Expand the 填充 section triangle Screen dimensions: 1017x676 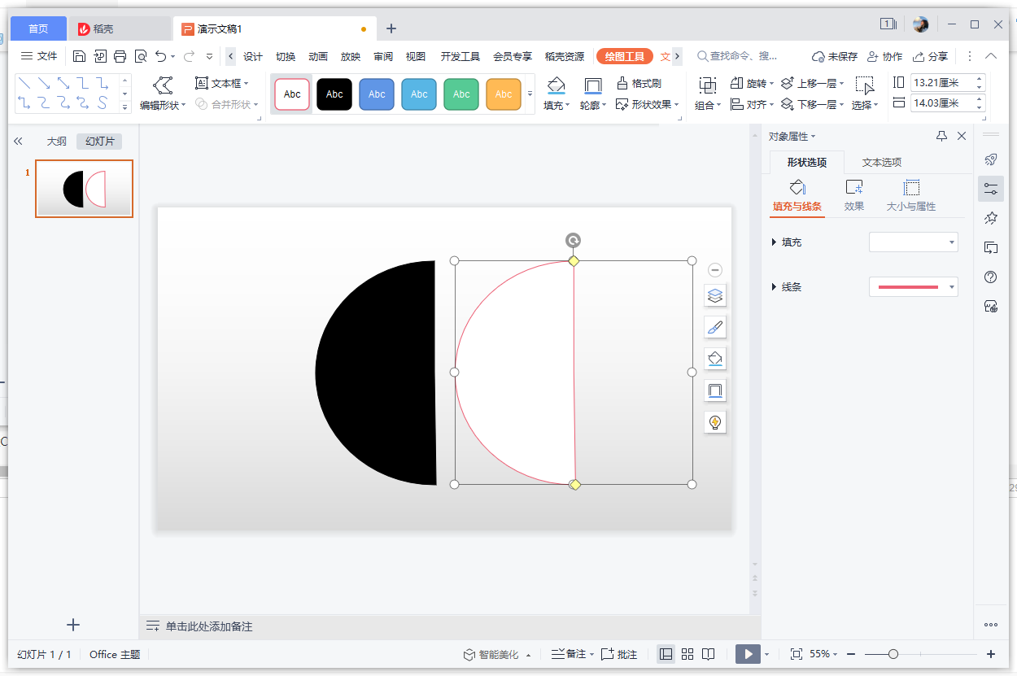click(x=774, y=242)
